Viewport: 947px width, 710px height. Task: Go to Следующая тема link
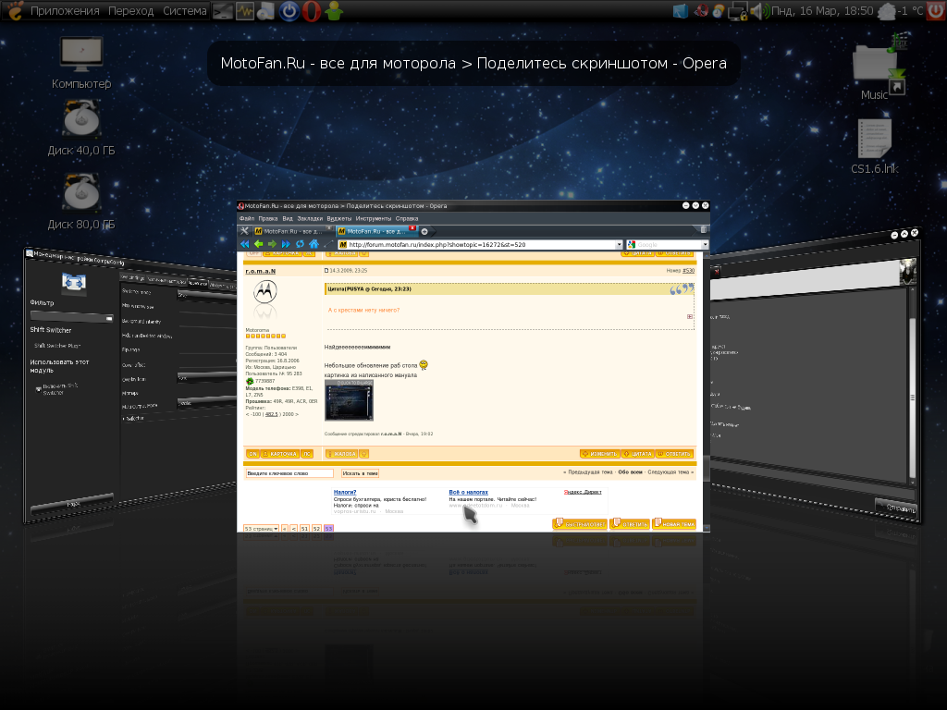(669, 472)
